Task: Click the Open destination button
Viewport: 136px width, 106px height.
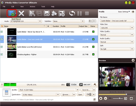Action: click(80, 95)
